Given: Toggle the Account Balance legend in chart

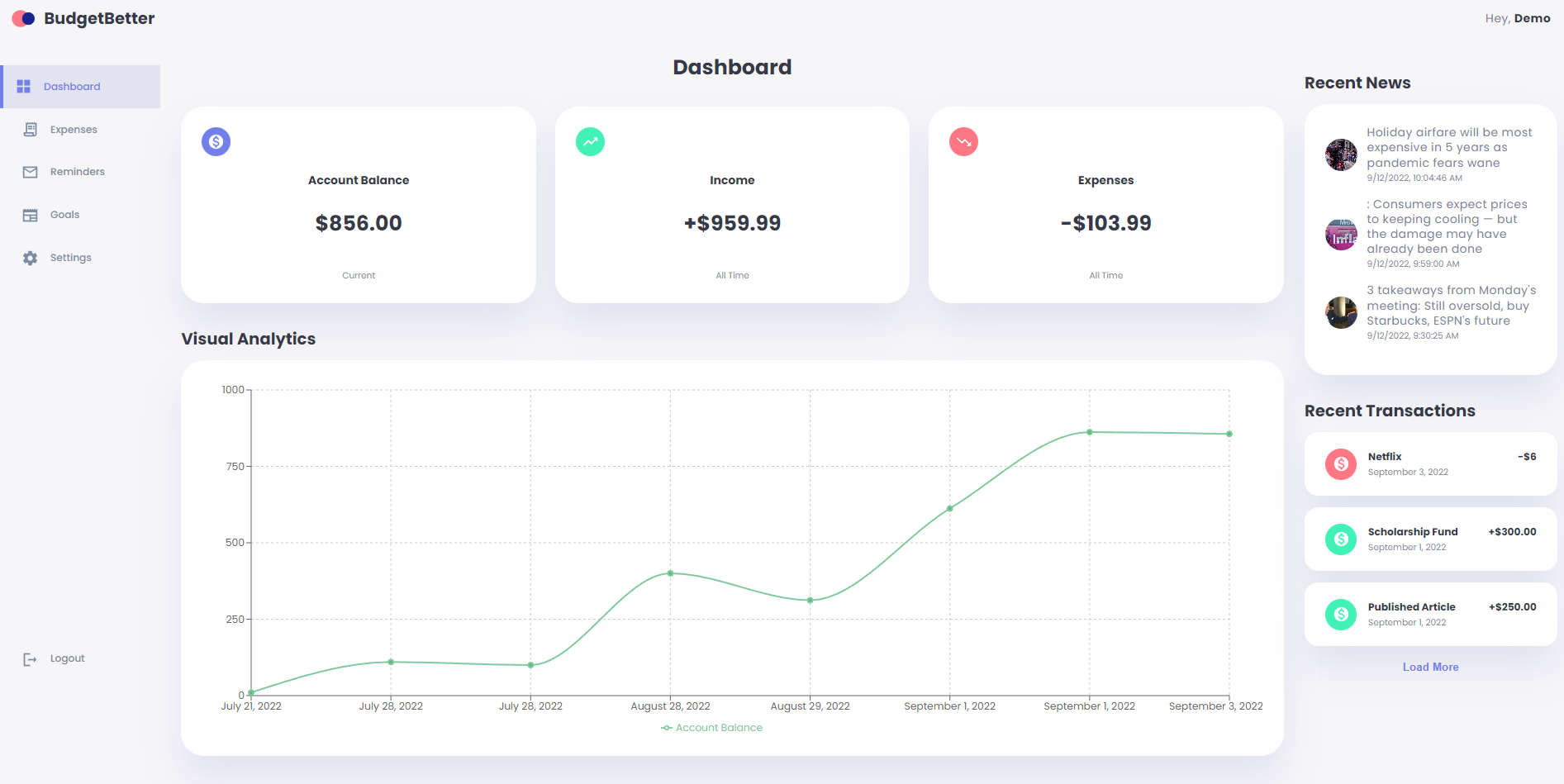Looking at the screenshot, I should tap(711, 727).
